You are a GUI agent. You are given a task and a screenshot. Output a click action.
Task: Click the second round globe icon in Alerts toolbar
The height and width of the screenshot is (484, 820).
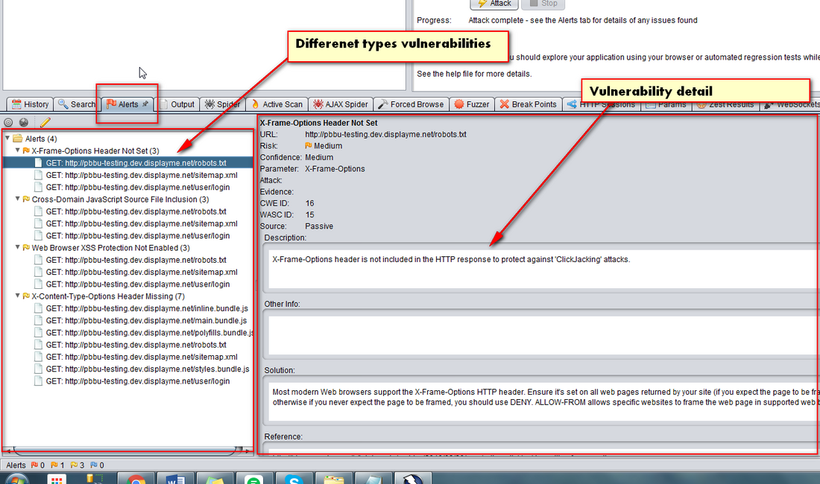[x=24, y=122]
